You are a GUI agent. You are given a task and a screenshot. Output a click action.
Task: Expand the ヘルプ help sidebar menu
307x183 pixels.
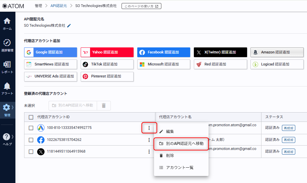7,138
